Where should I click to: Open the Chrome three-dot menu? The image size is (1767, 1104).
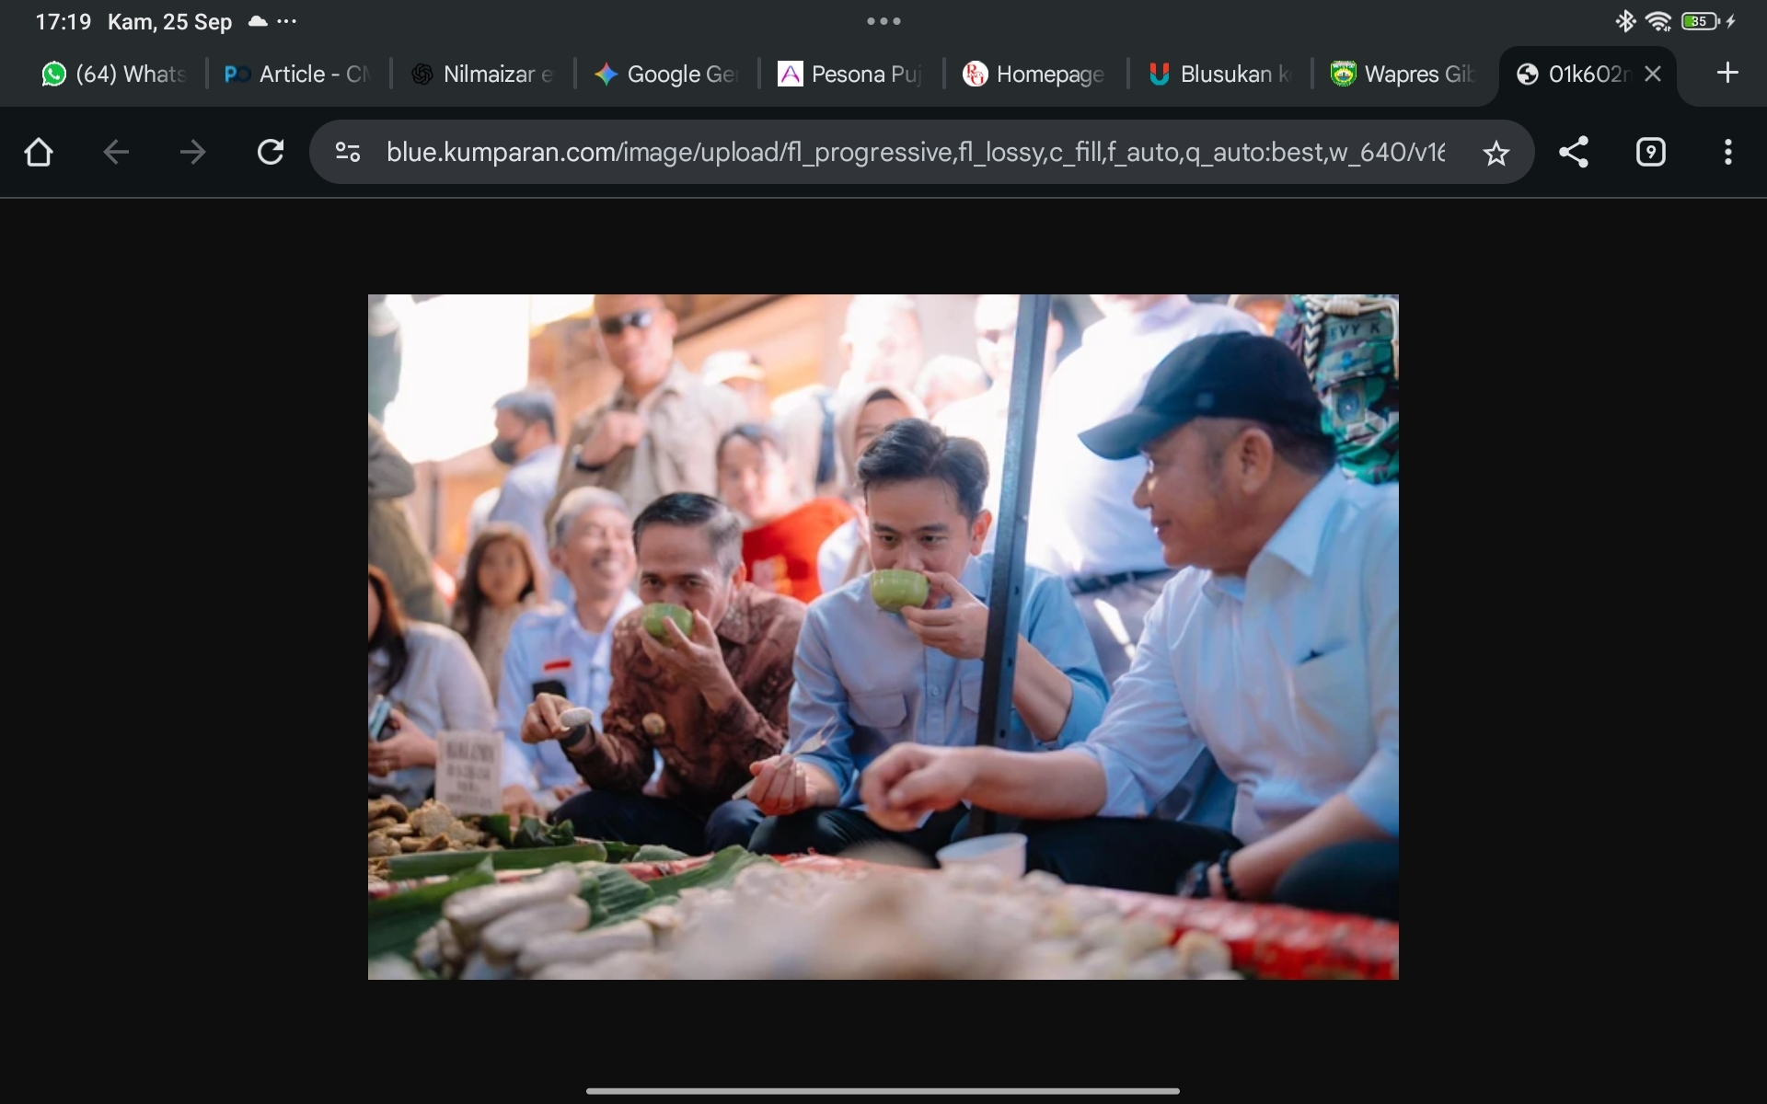1728,152
